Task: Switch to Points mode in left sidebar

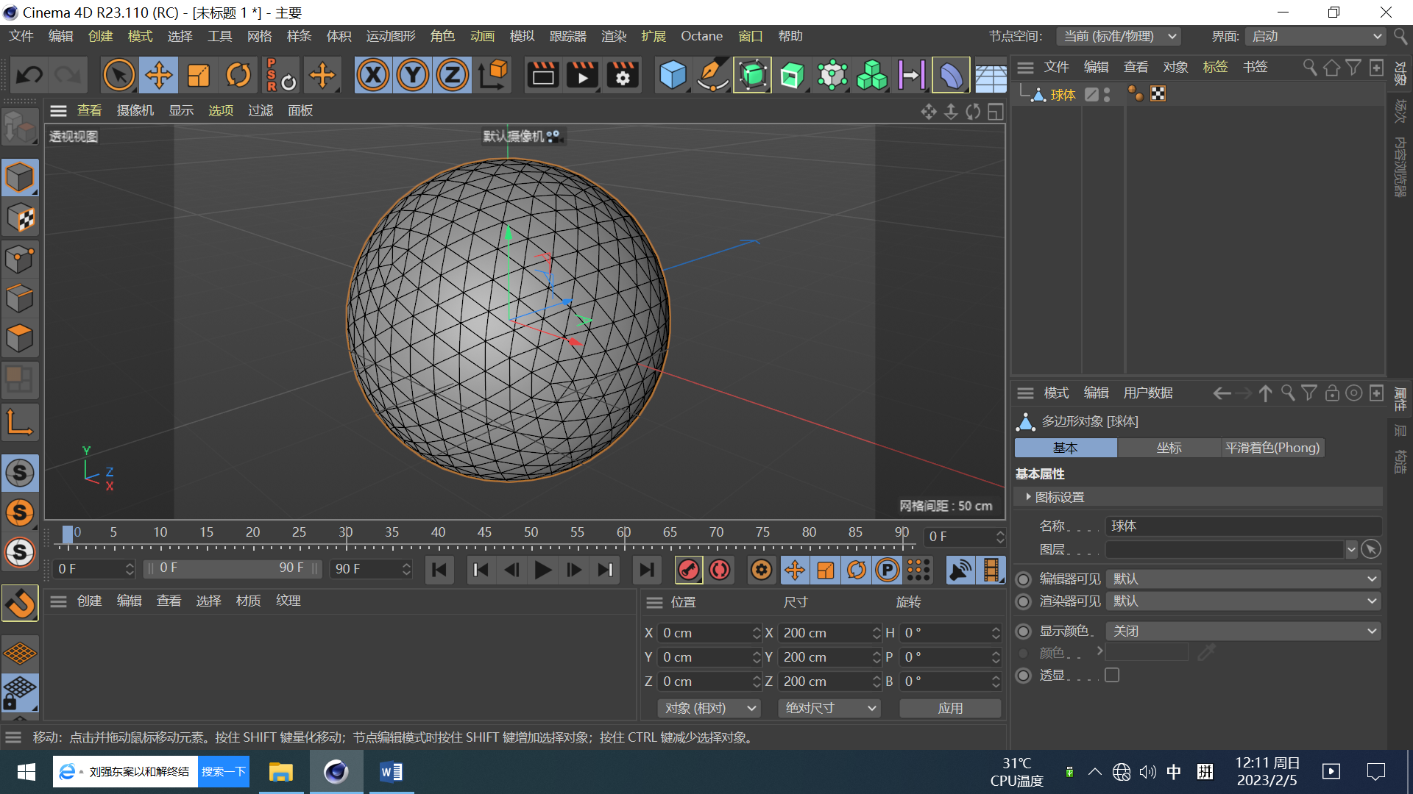Action: [20, 259]
